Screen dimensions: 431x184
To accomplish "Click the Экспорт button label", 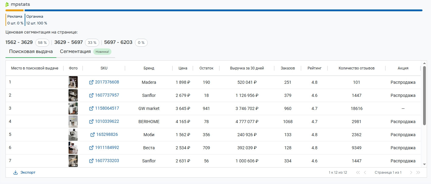I will pos(28,172).
